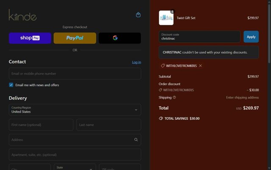
Task: Click the Delivery heading
Action: [18, 98]
